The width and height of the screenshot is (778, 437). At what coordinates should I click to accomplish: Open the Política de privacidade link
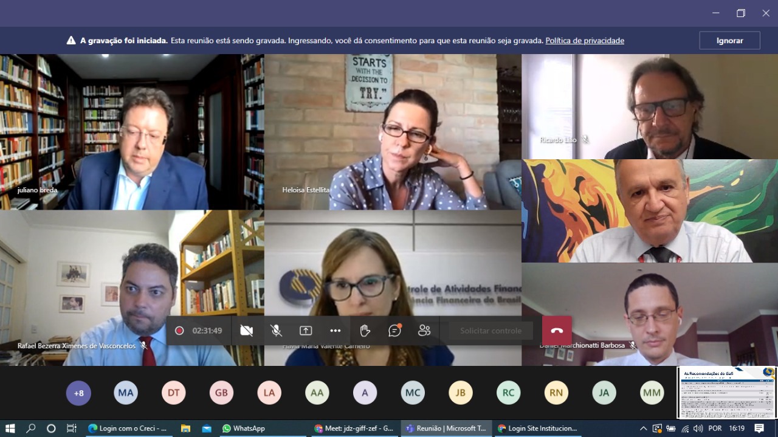coord(585,41)
